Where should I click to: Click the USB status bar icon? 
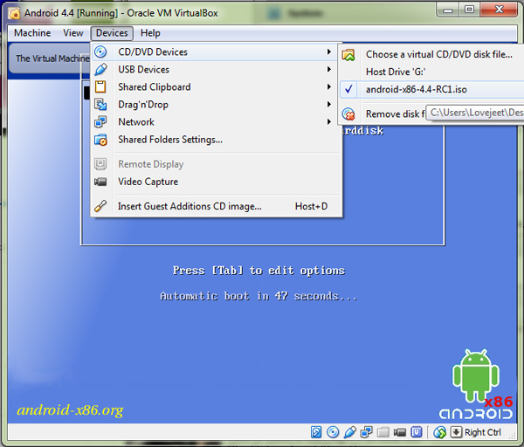pos(349,432)
